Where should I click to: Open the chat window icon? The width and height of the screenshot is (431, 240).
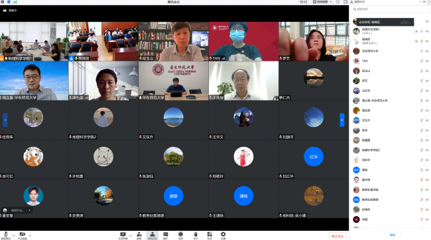coord(166,235)
